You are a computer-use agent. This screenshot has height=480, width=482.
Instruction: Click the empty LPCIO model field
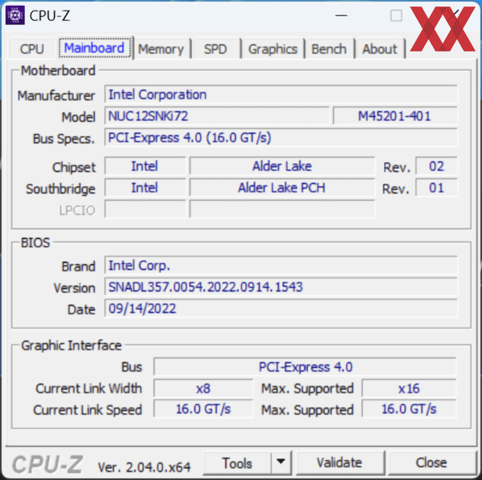coord(282,209)
